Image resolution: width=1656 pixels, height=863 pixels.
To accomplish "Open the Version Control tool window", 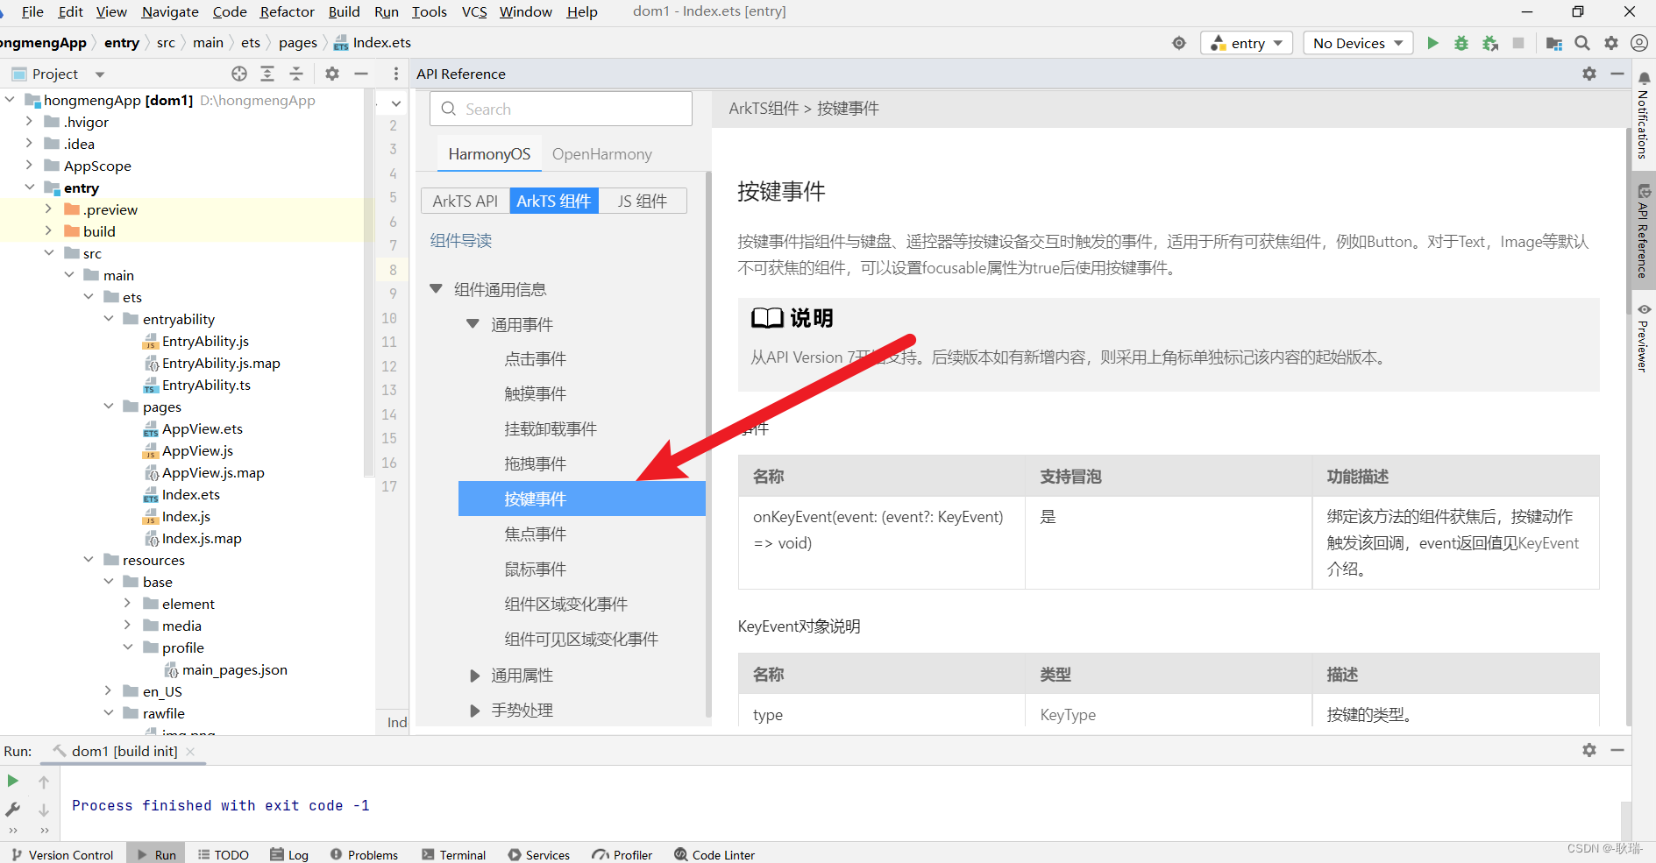I will point(62,854).
